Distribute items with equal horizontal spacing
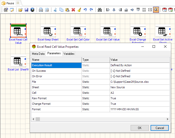 click(144, 10)
